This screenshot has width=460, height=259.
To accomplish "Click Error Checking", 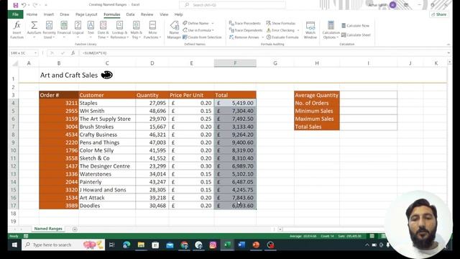I will pos(280,30).
